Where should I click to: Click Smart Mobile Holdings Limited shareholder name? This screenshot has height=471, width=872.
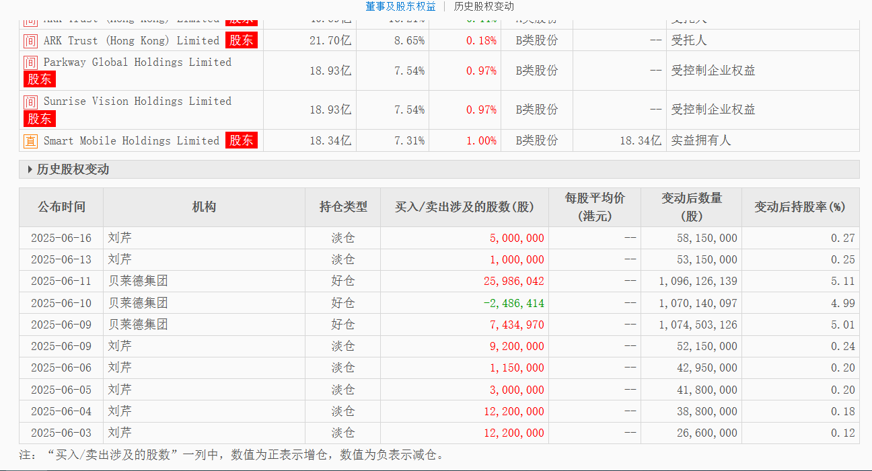(131, 141)
